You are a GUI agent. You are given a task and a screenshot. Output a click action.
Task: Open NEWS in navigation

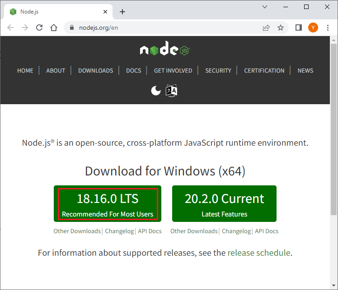point(305,70)
